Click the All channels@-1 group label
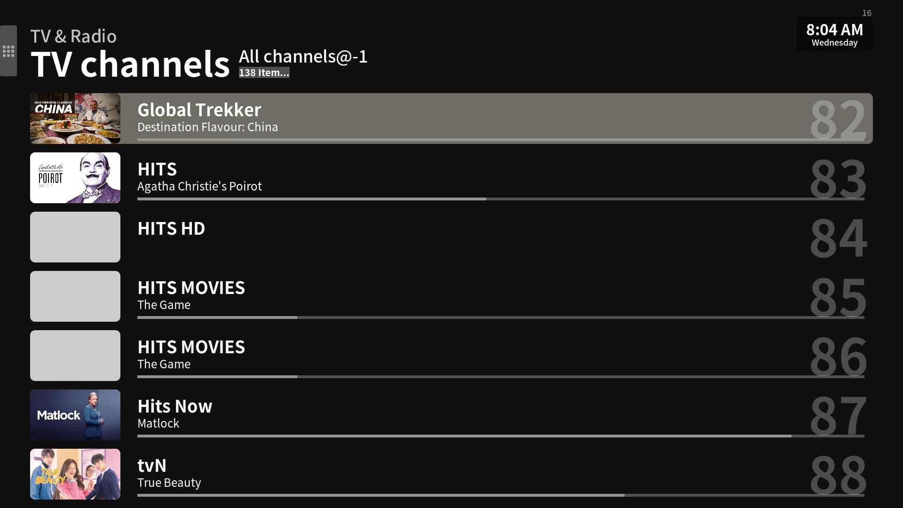 point(303,56)
